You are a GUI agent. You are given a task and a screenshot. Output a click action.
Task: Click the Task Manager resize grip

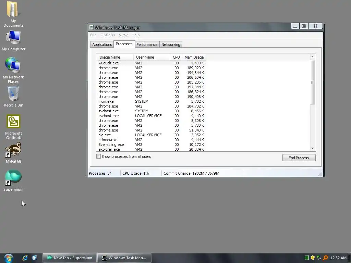320,174
